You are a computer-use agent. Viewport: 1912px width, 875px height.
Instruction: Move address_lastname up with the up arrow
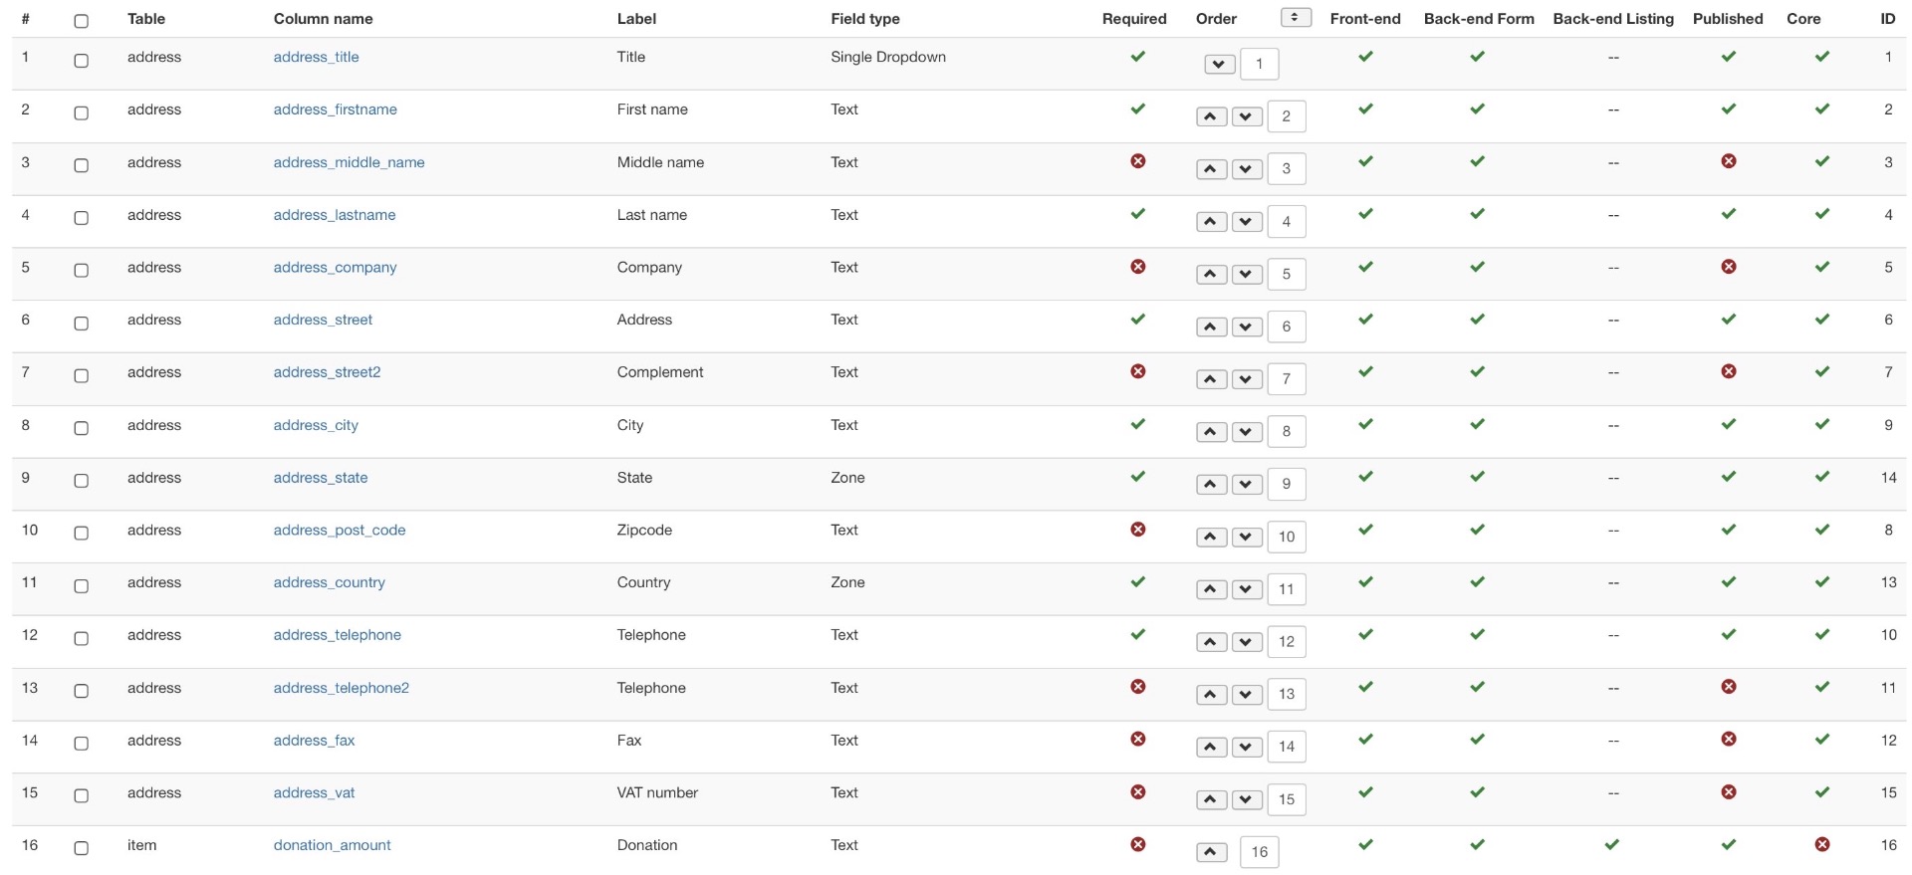click(1211, 222)
